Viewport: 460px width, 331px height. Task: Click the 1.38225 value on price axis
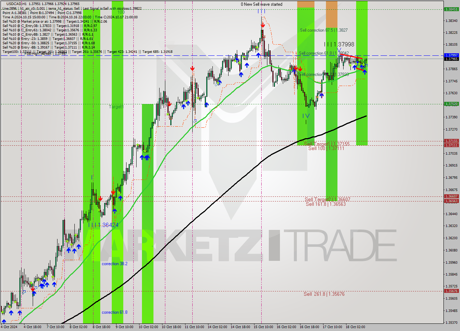click(451, 32)
